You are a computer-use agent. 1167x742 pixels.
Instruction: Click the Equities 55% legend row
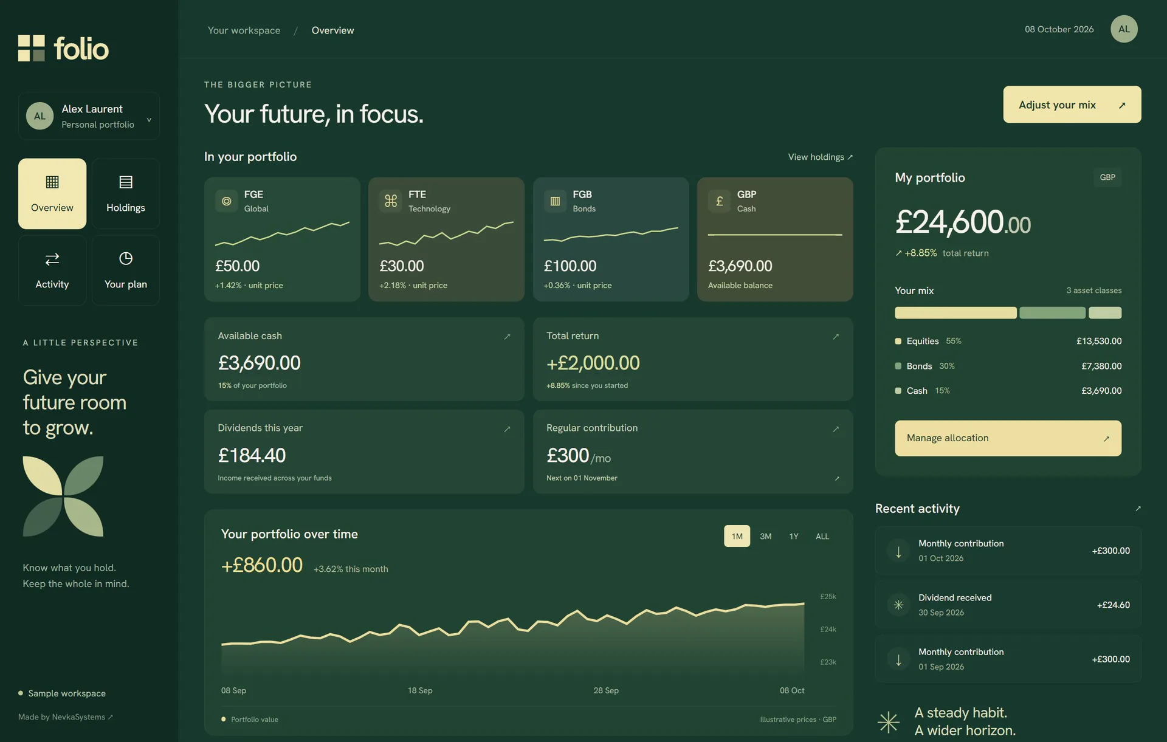point(1008,341)
